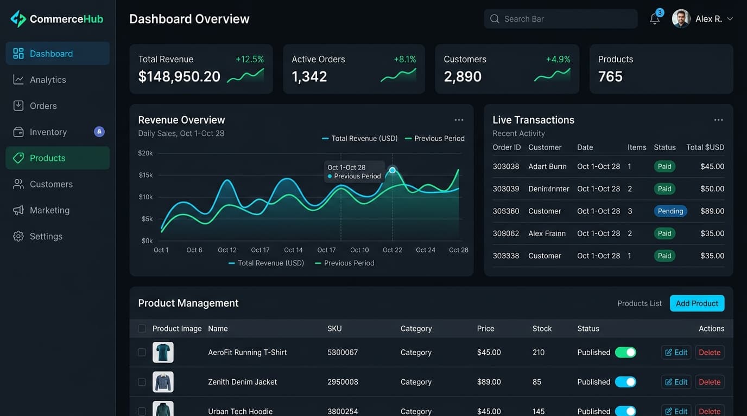The width and height of the screenshot is (747, 416).
Task: Click the Edit button for Zenith Denim Jacket
Action: tap(676, 382)
